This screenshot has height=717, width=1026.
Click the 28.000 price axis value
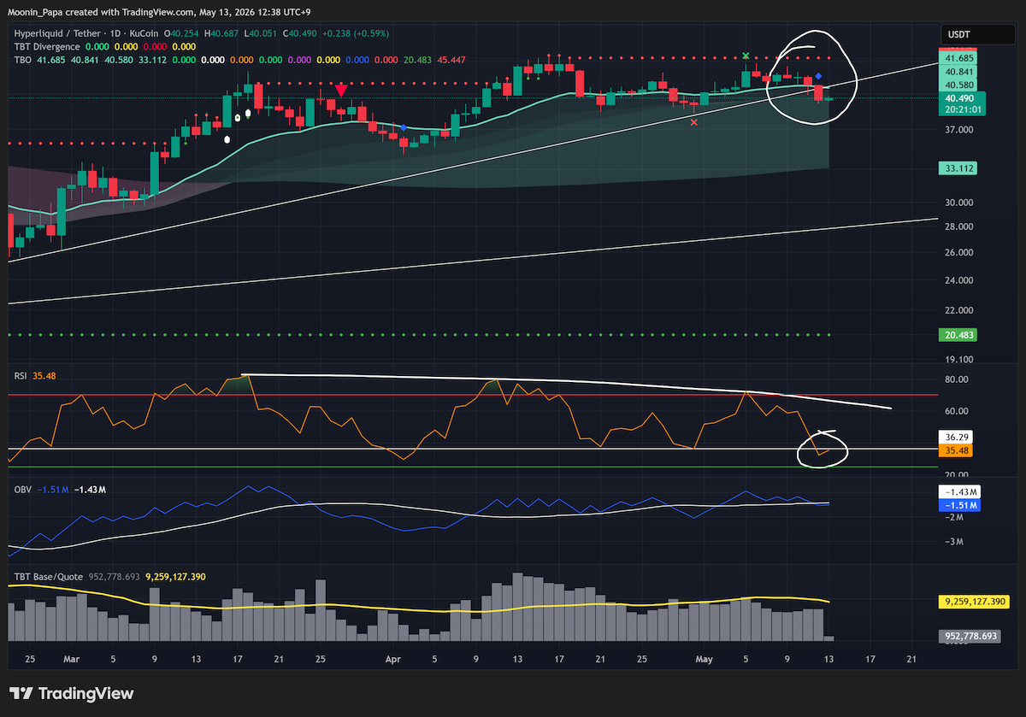tap(961, 226)
